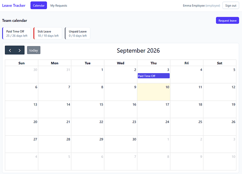Click the September 2026 month title
This screenshot has height=174, width=242.
tap(138, 51)
